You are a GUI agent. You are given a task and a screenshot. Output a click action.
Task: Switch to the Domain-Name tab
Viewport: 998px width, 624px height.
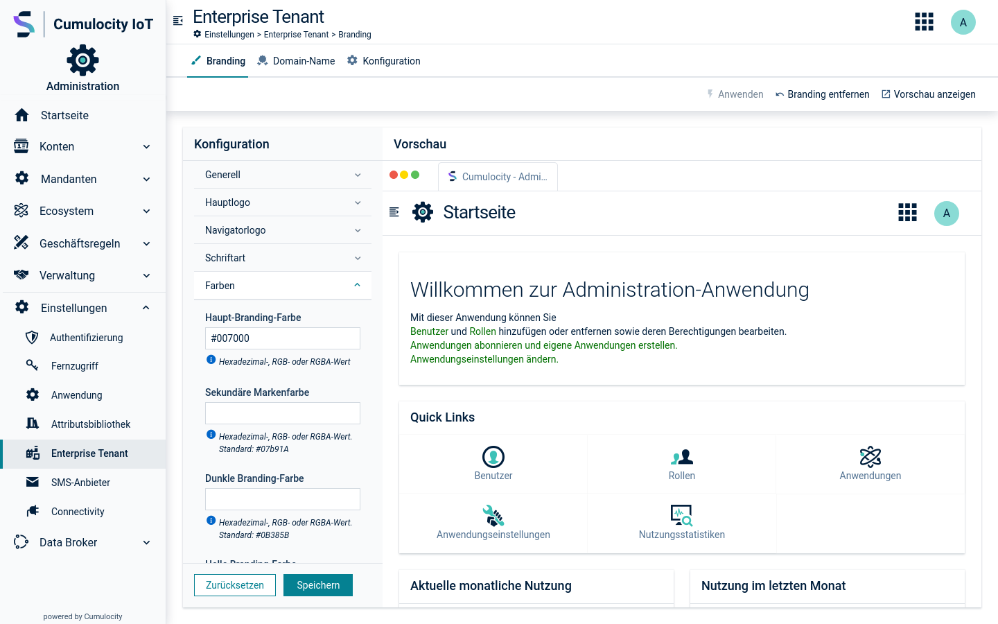[296, 61]
